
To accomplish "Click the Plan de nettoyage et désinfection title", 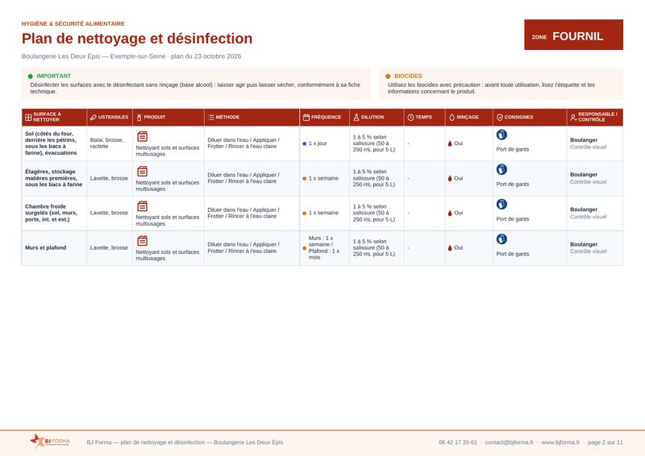I will [137, 39].
